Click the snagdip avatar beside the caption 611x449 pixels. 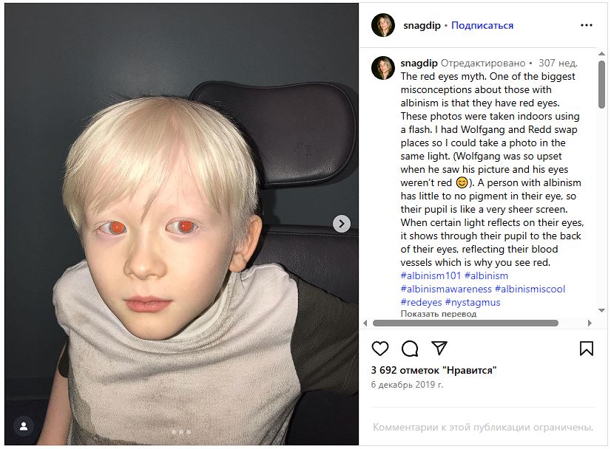383,68
